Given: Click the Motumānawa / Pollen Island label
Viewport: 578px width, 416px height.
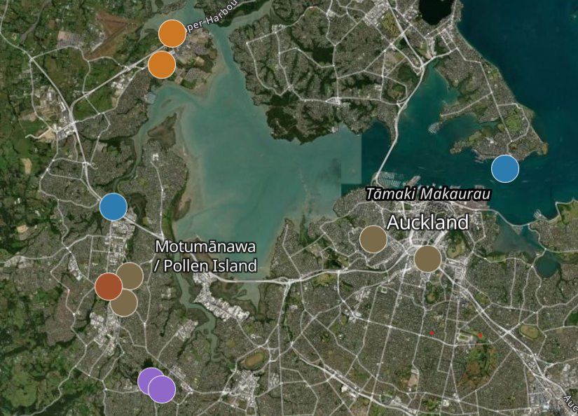Looking at the screenshot, I should [206, 256].
